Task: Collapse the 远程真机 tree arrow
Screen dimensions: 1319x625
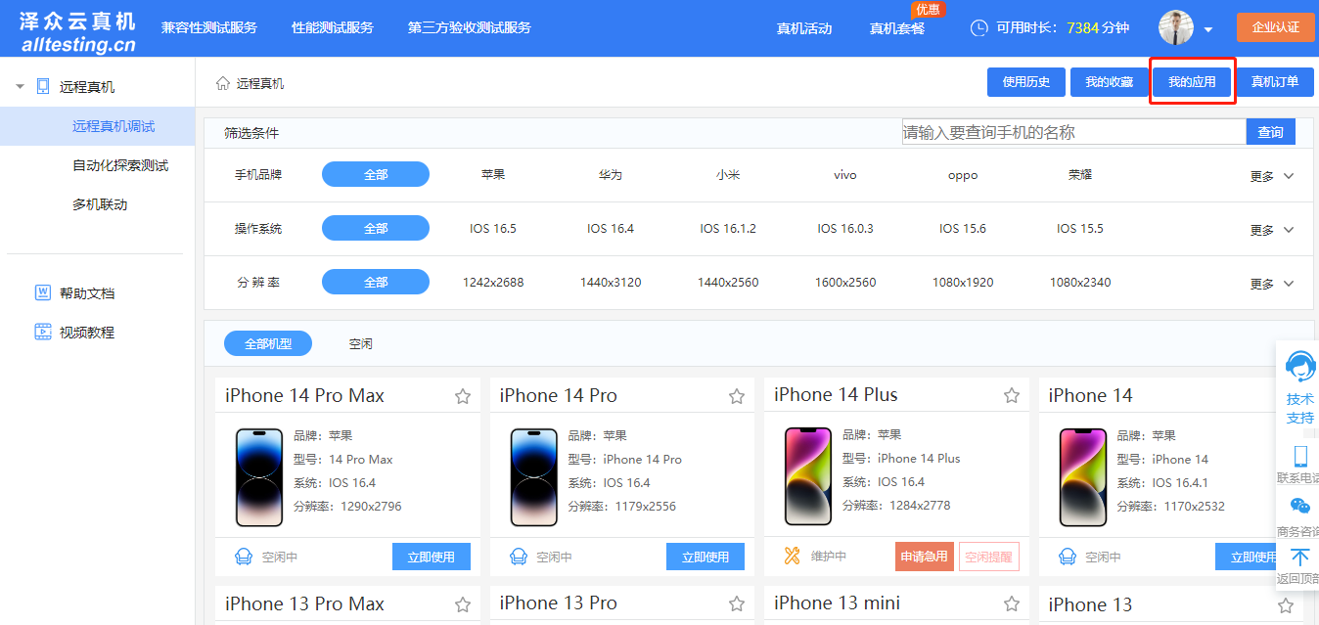Action: pos(20,87)
